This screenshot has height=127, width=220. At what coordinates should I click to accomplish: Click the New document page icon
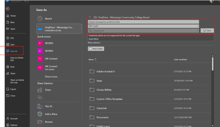click(8, 22)
